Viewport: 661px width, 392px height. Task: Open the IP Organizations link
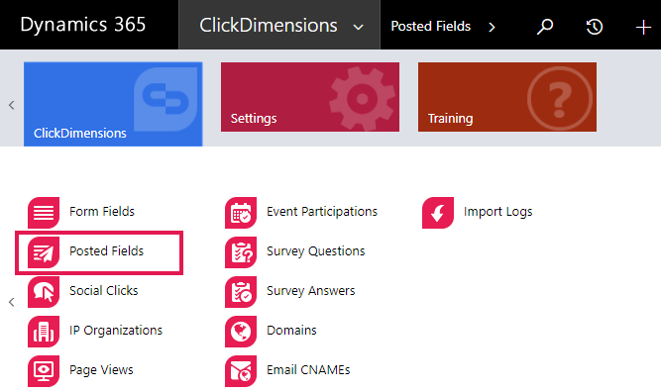116,331
